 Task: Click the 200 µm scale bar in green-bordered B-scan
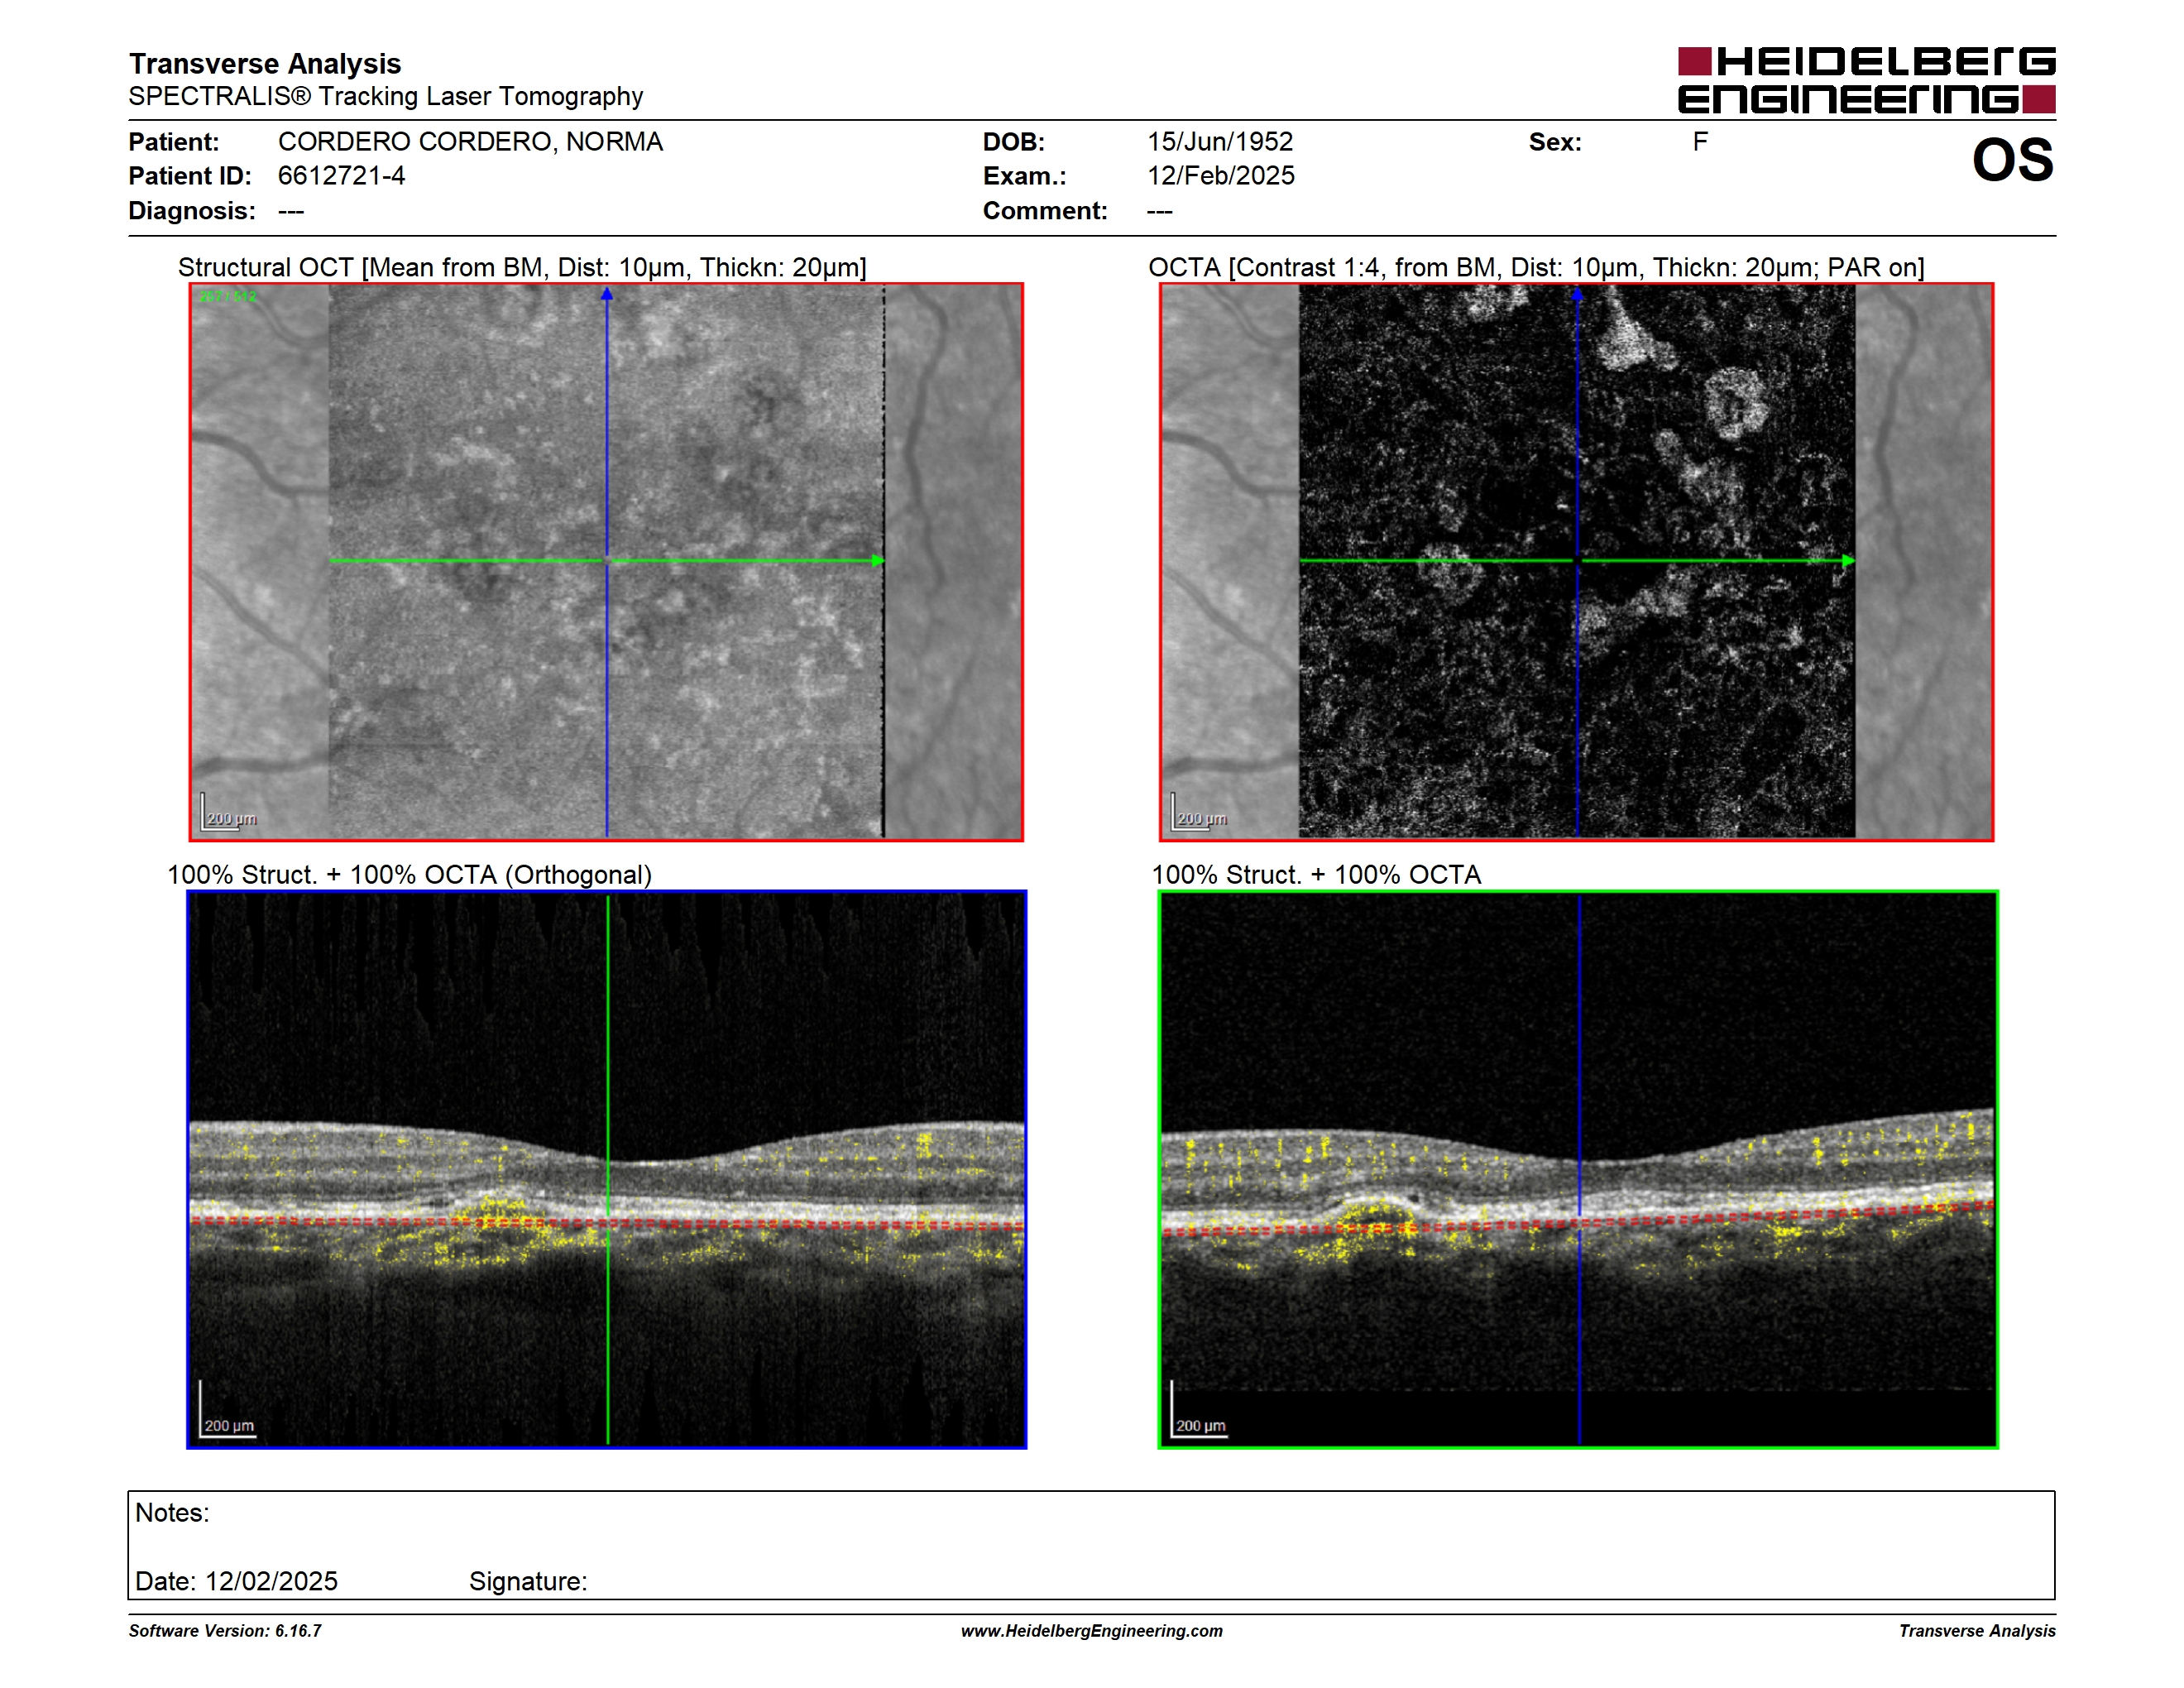click(1198, 1410)
